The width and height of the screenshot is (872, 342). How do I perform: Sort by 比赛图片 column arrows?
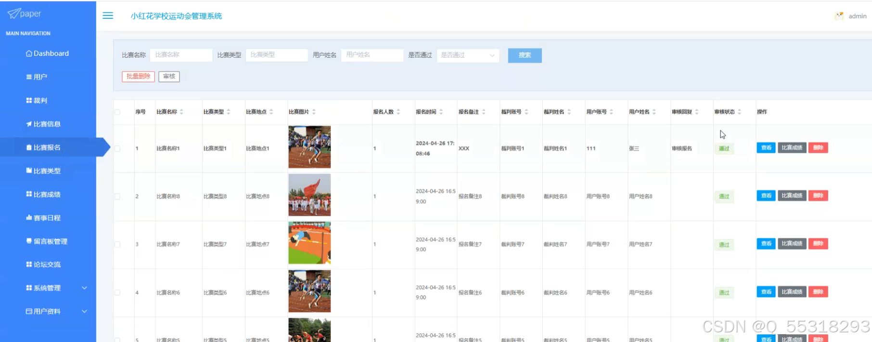point(314,112)
